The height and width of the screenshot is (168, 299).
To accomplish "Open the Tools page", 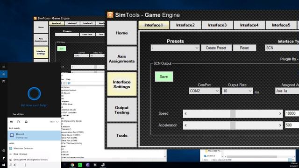I will (121, 135).
